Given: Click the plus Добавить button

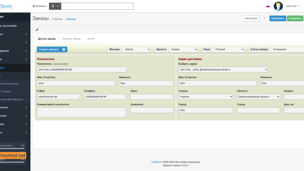Looking at the screenshot, I should click(40, 6).
